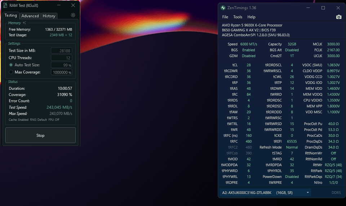
Task: Minimize the ZenTimings window
Action: click(308, 8)
